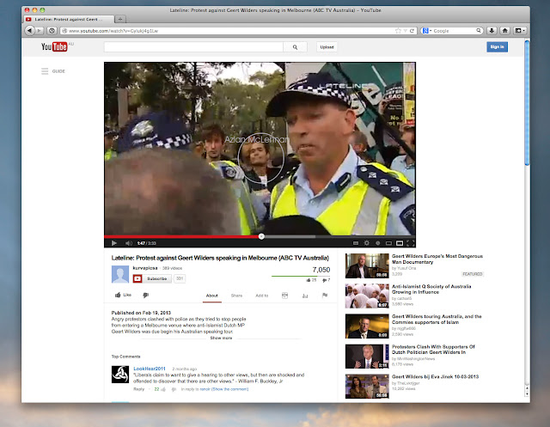This screenshot has width=550, height=427.
Task: Click the 7,050 view count
Action: [x=321, y=270]
